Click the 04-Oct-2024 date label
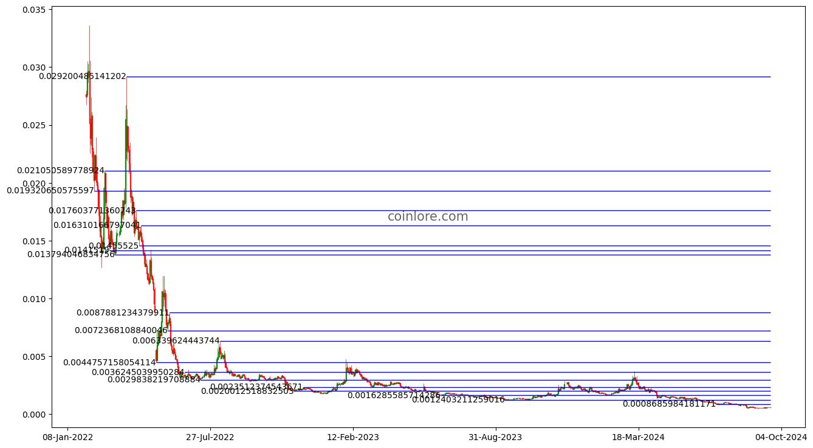The image size is (813, 448). (x=781, y=437)
